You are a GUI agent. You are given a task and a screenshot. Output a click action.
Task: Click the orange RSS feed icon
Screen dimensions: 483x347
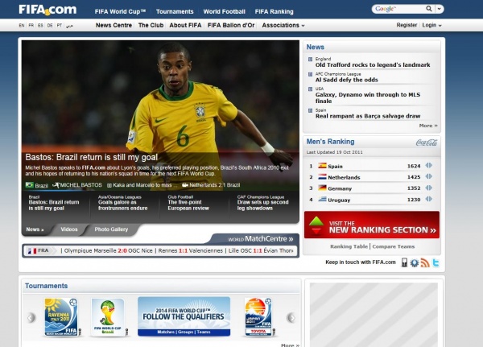[x=425, y=263]
